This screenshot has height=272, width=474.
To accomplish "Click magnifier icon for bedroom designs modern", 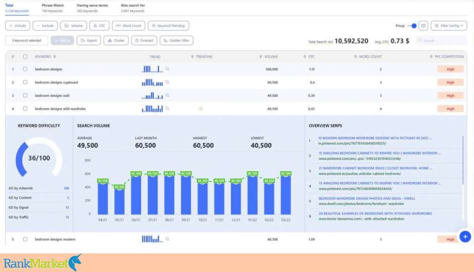I will click(x=167, y=239).
